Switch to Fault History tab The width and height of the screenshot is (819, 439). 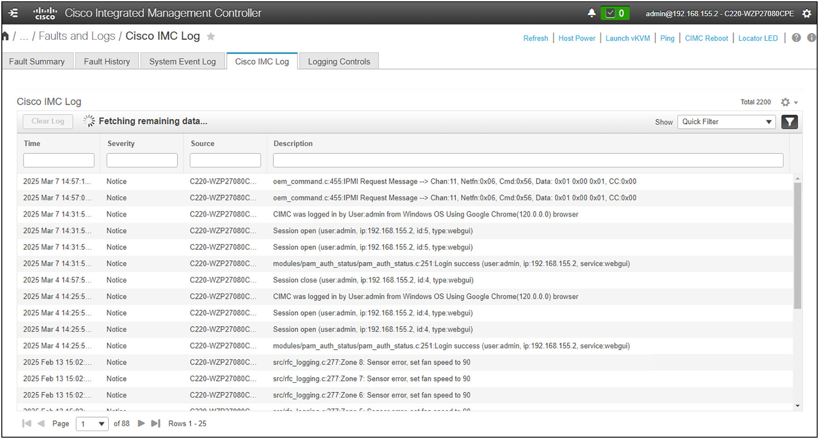107,61
